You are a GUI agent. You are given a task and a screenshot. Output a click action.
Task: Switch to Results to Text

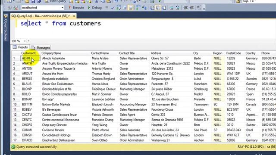click(152, 8)
